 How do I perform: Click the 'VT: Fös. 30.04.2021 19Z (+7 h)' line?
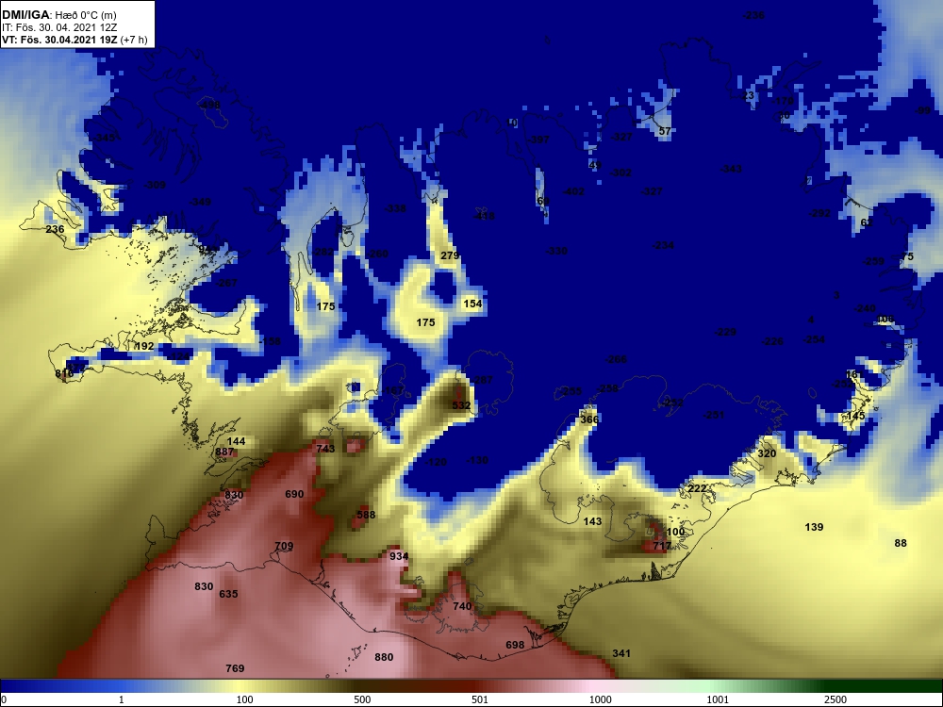click(x=74, y=40)
